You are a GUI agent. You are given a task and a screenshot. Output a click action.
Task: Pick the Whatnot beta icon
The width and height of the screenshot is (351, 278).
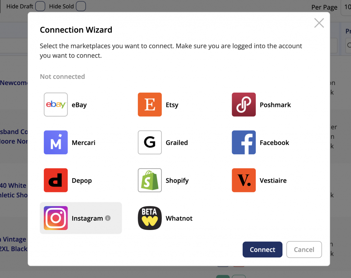click(150, 218)
